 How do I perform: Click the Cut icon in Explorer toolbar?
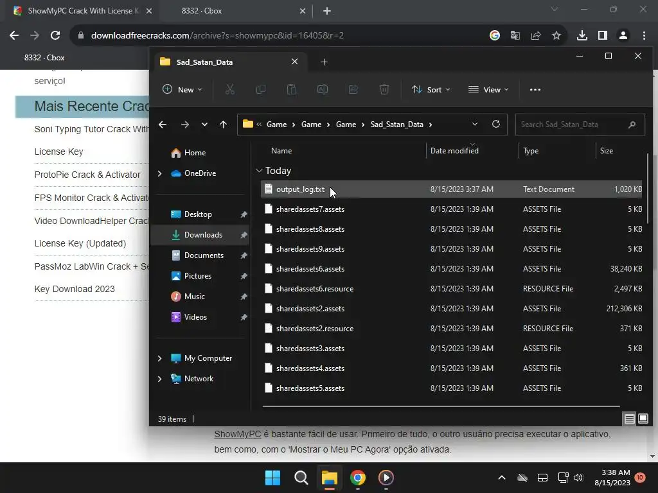pyautogui.click(x=229, y=89)
